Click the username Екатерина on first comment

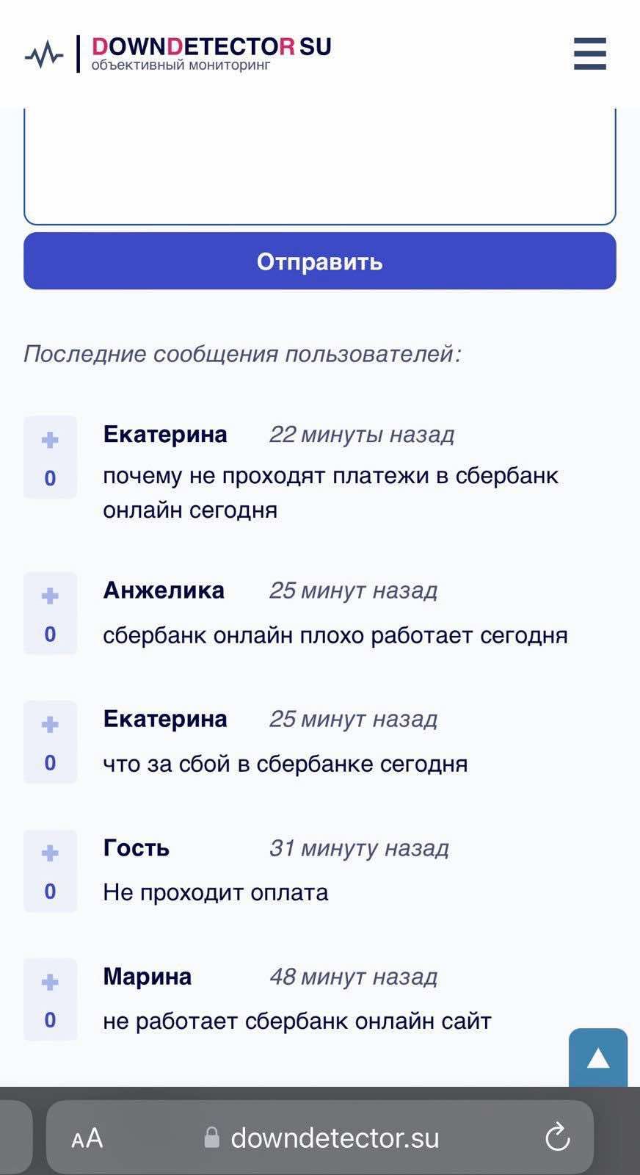click(x=165, y=434)
